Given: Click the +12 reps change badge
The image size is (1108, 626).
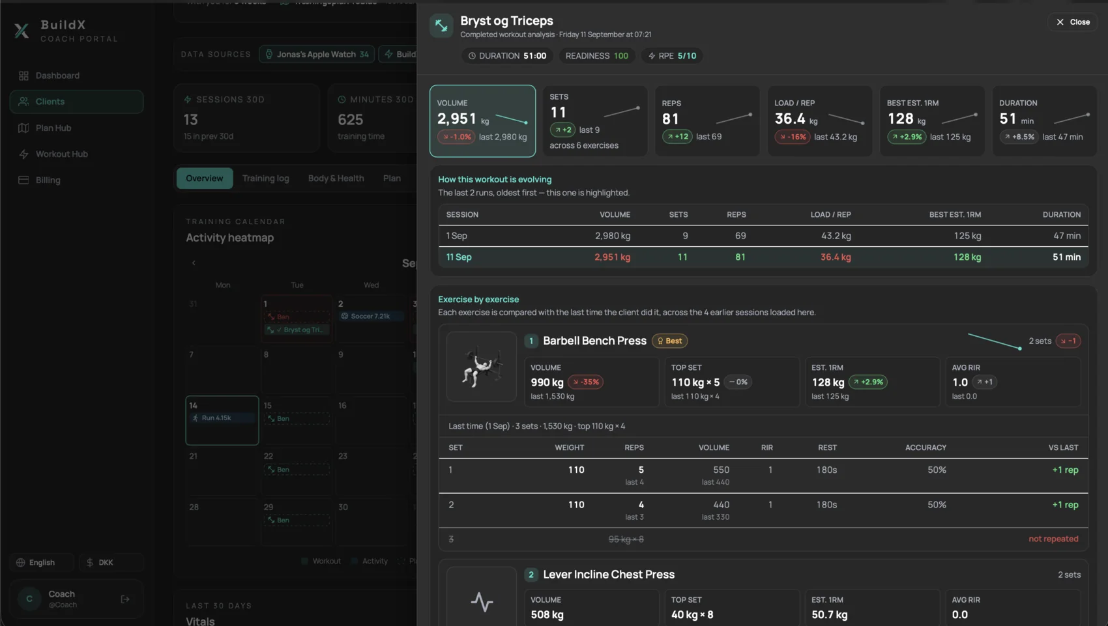Looking at the screenshot, I should pyautogui.click(x=677, y=137).
